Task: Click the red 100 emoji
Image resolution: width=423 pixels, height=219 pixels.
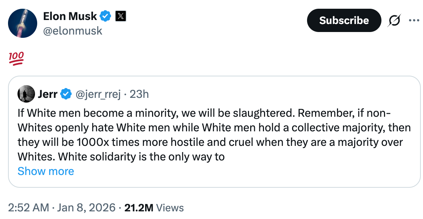Action: coord(16,57)
